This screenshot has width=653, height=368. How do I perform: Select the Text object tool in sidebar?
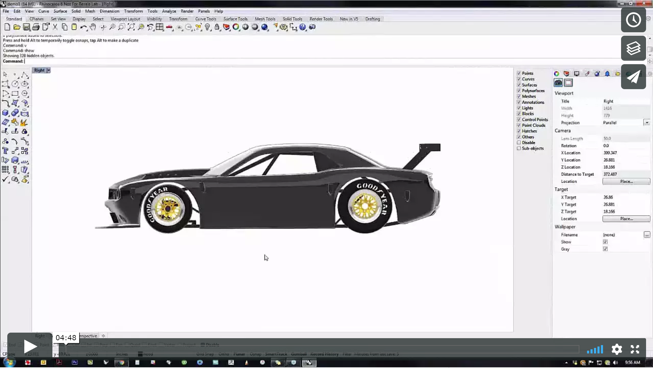[x=5, y=151]
